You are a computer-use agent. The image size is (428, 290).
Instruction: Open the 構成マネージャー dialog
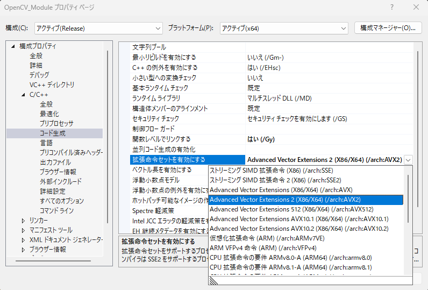(x=388, y=28)
